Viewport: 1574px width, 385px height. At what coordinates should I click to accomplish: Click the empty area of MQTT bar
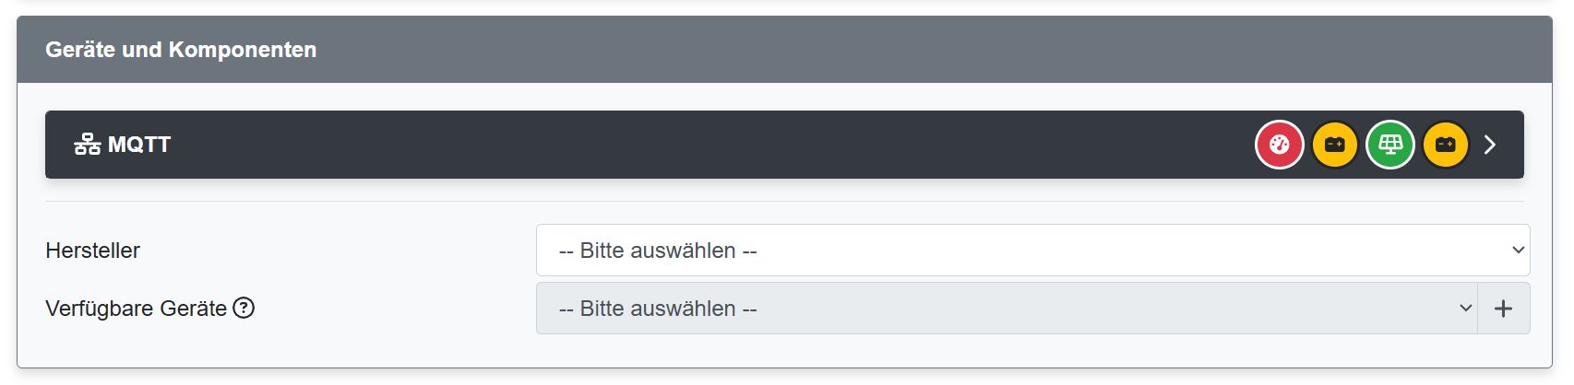pos(692,145)
